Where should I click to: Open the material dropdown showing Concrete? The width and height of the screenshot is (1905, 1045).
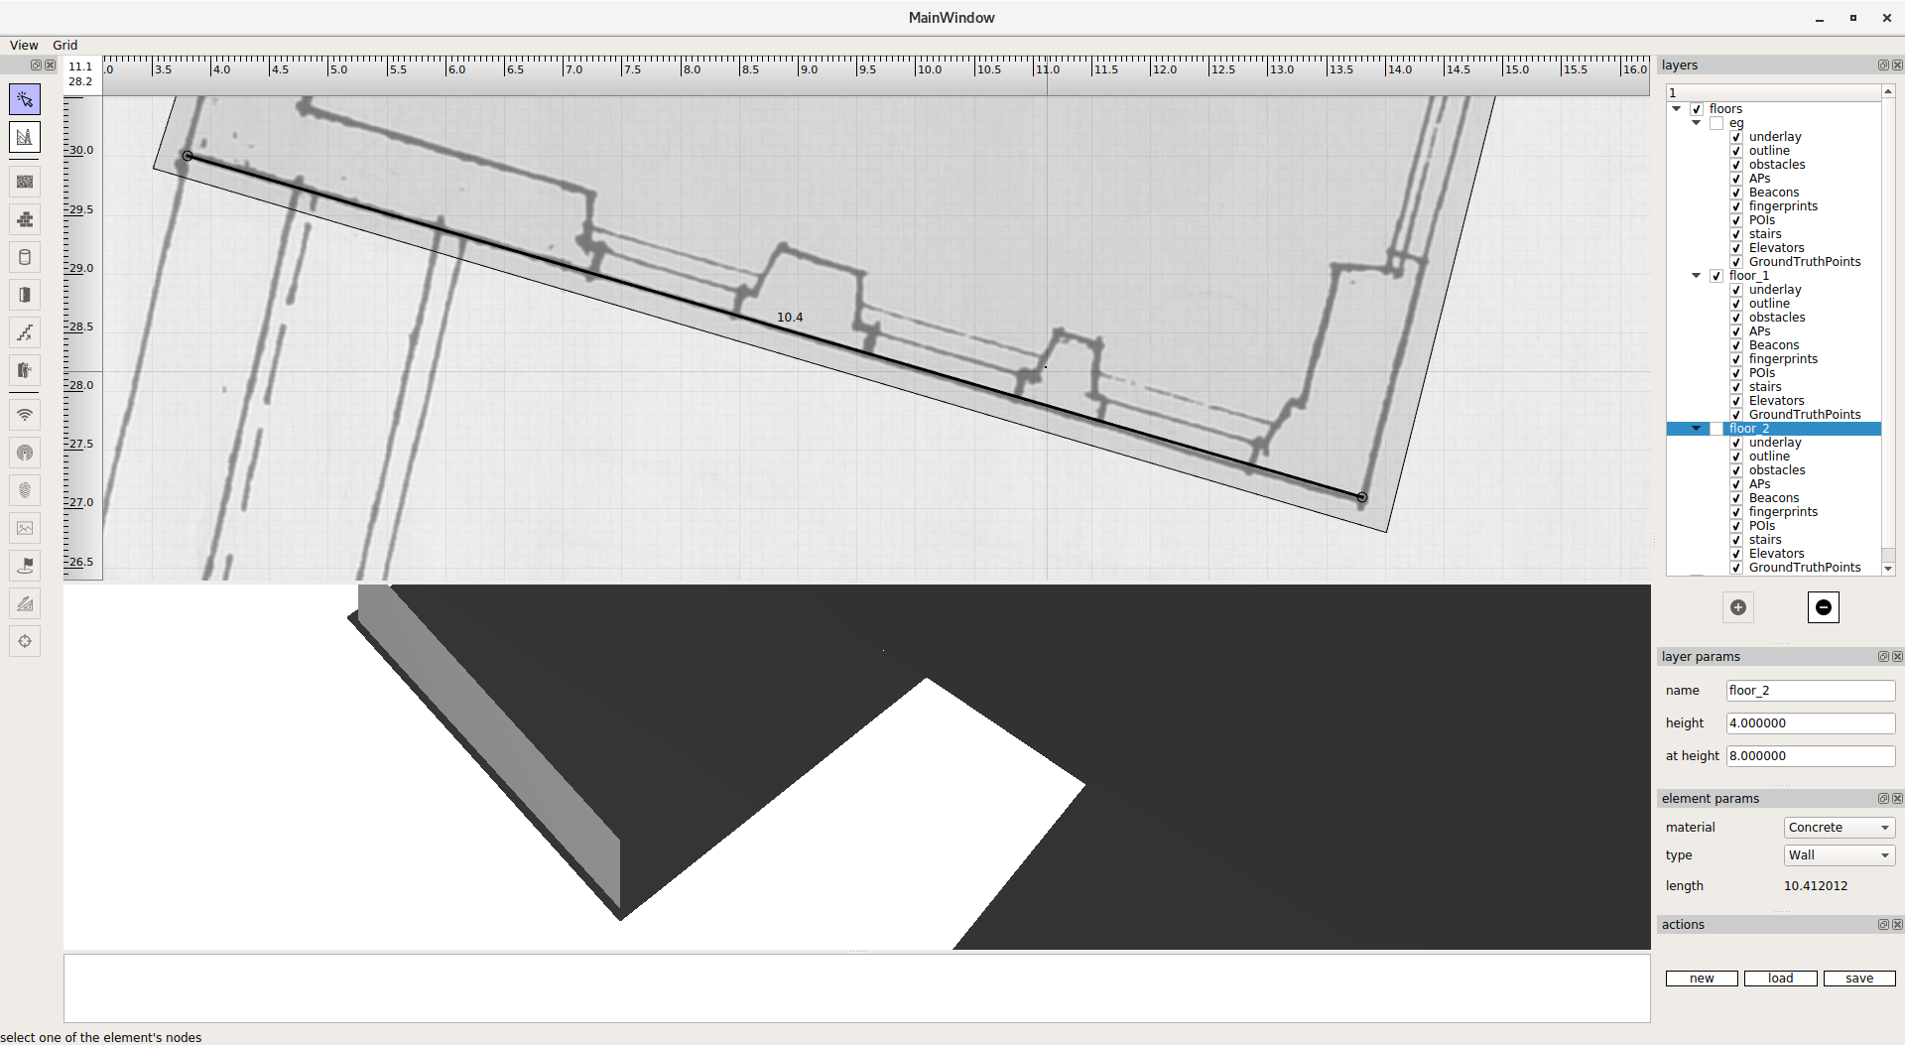pyautogui.click(x=1839, y=828)
